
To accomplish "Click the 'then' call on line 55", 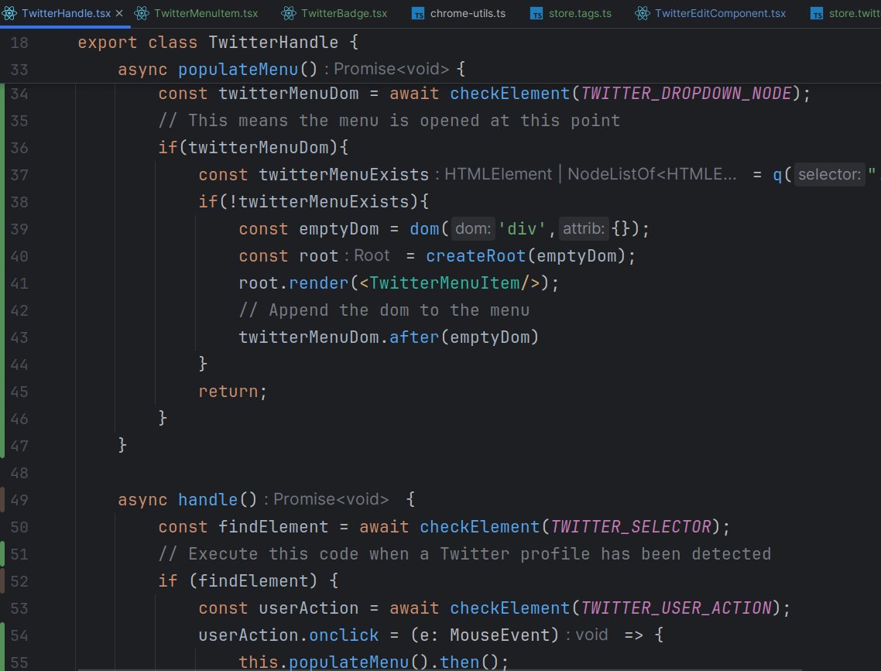I will (459, 662).
